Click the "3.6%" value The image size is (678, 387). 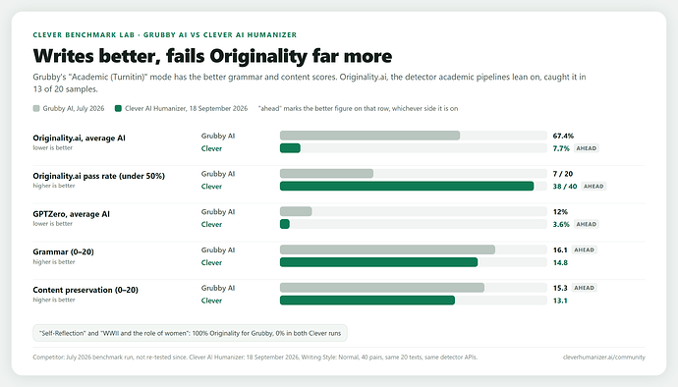pyautogui.click(x=561, y=224)
